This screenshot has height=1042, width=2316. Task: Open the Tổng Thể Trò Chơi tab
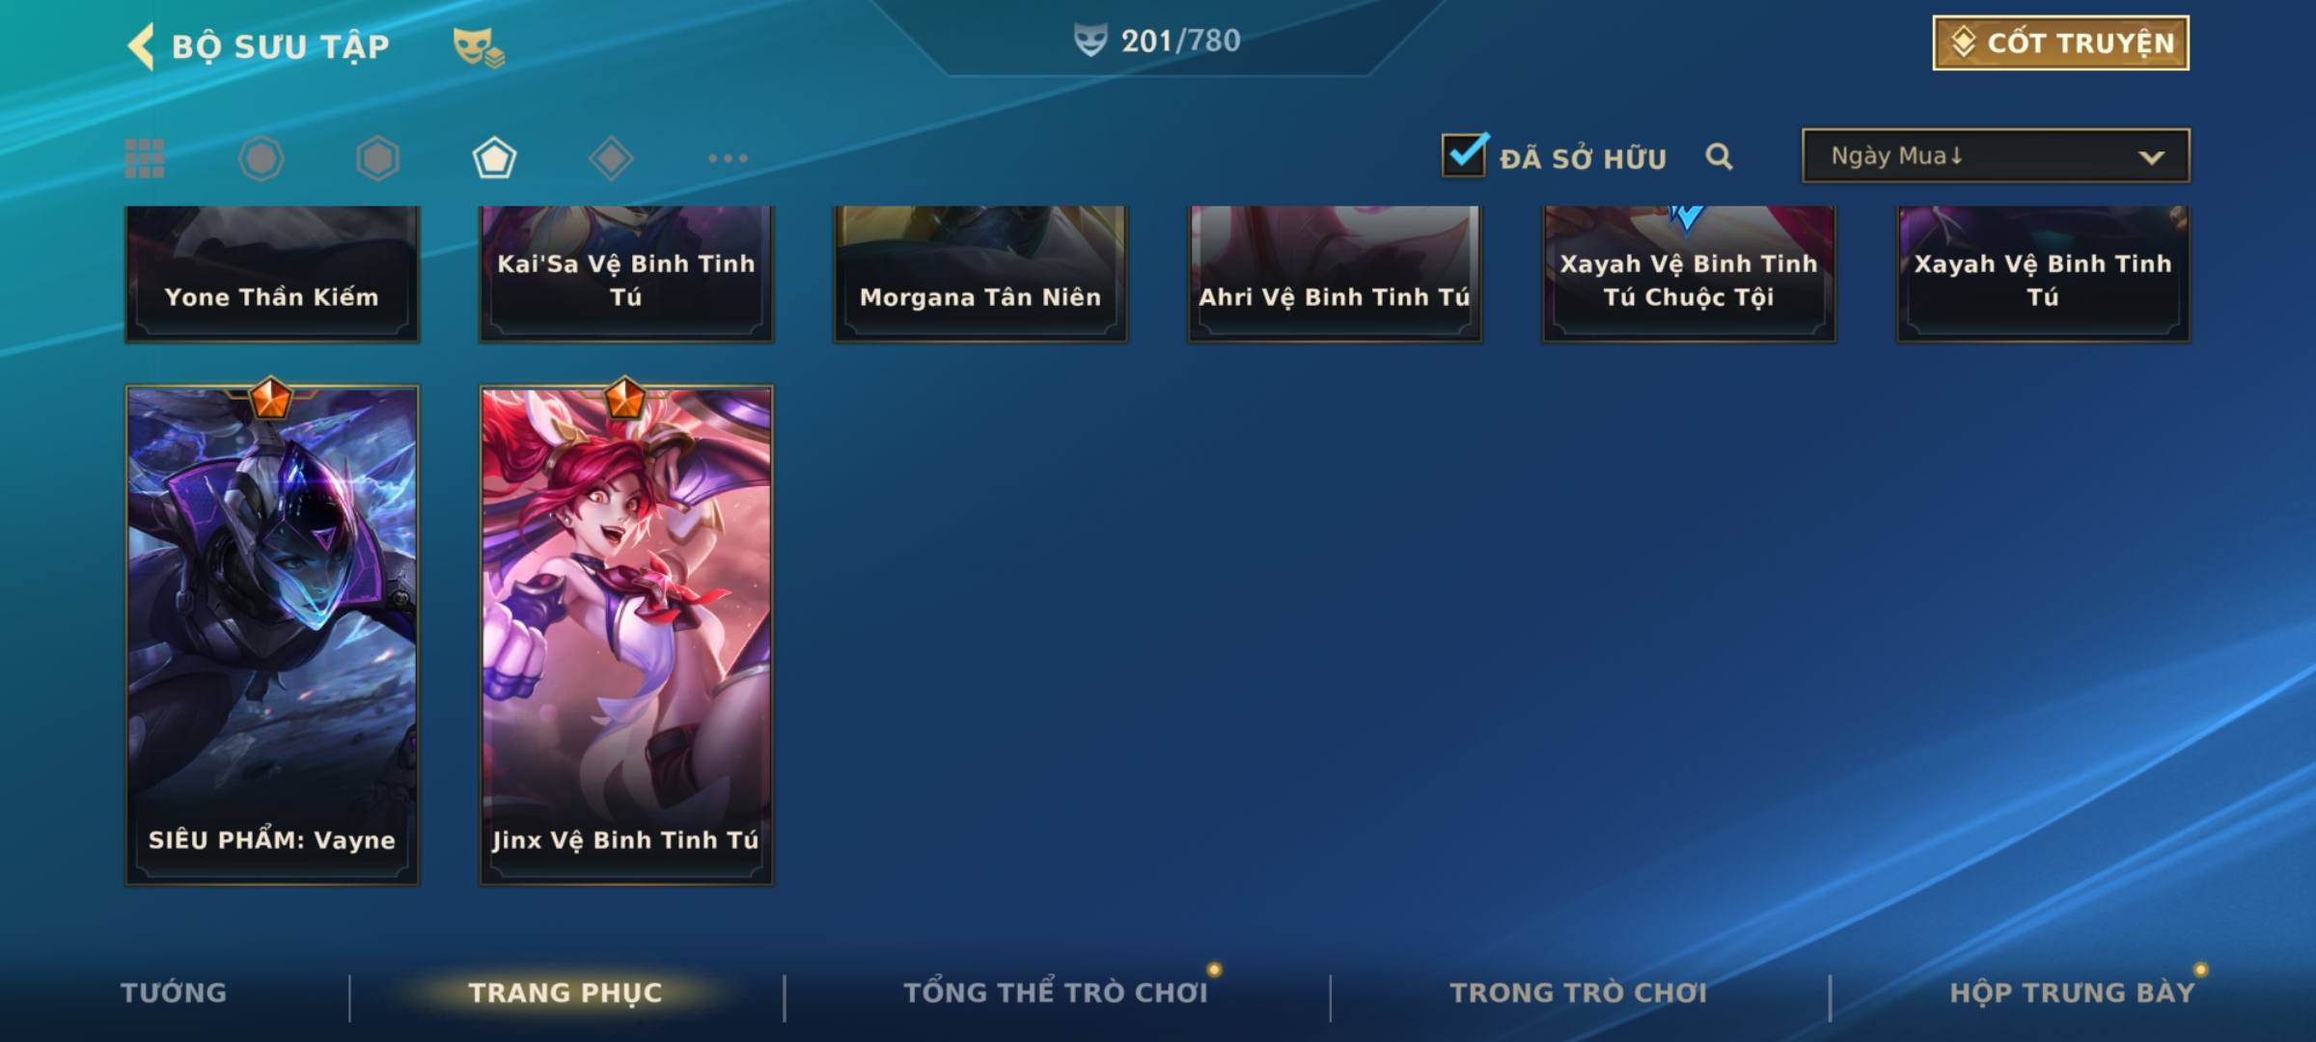tap(1056, 993)
